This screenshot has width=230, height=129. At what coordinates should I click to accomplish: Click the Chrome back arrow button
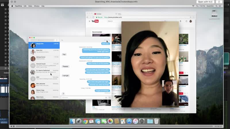(x=88, y=17)
